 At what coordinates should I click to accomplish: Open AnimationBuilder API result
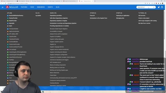[13, 29]
